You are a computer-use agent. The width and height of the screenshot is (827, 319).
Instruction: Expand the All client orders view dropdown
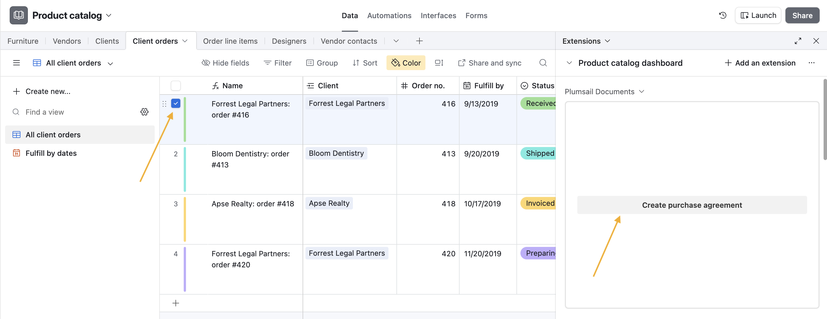110,63
